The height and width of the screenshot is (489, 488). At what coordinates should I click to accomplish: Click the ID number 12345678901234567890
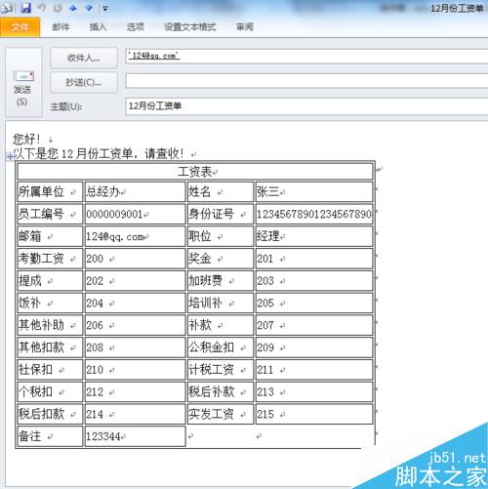click(x=314, y=214)
